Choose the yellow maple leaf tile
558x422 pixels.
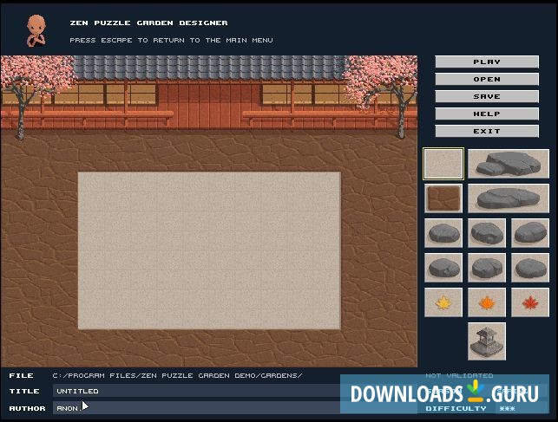(443, 302)
